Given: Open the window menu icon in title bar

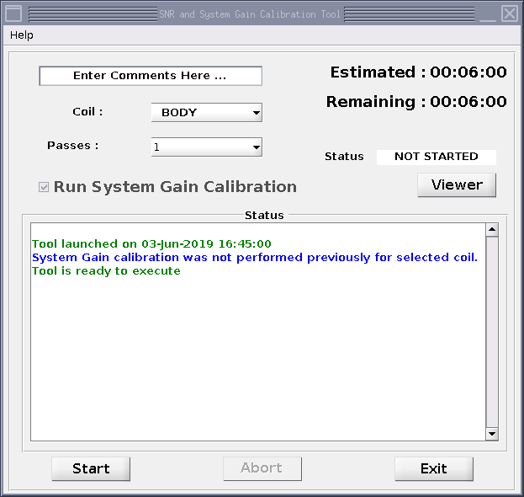Looking at the screenshot, I should pyautogui.click(x=13, y=13).
